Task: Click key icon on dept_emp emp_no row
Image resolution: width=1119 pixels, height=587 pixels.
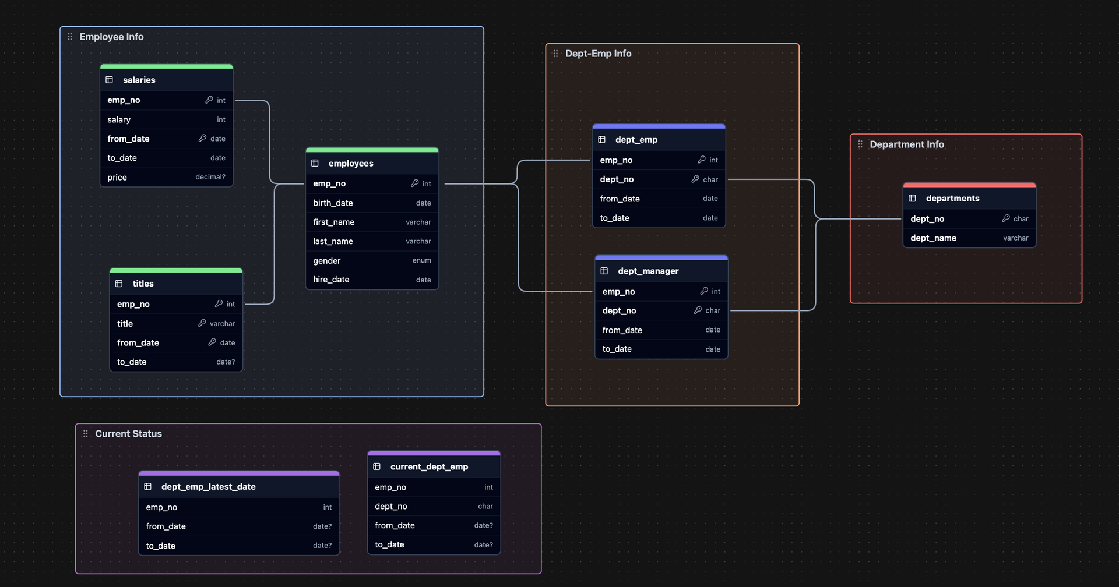Action: (702, 160)
